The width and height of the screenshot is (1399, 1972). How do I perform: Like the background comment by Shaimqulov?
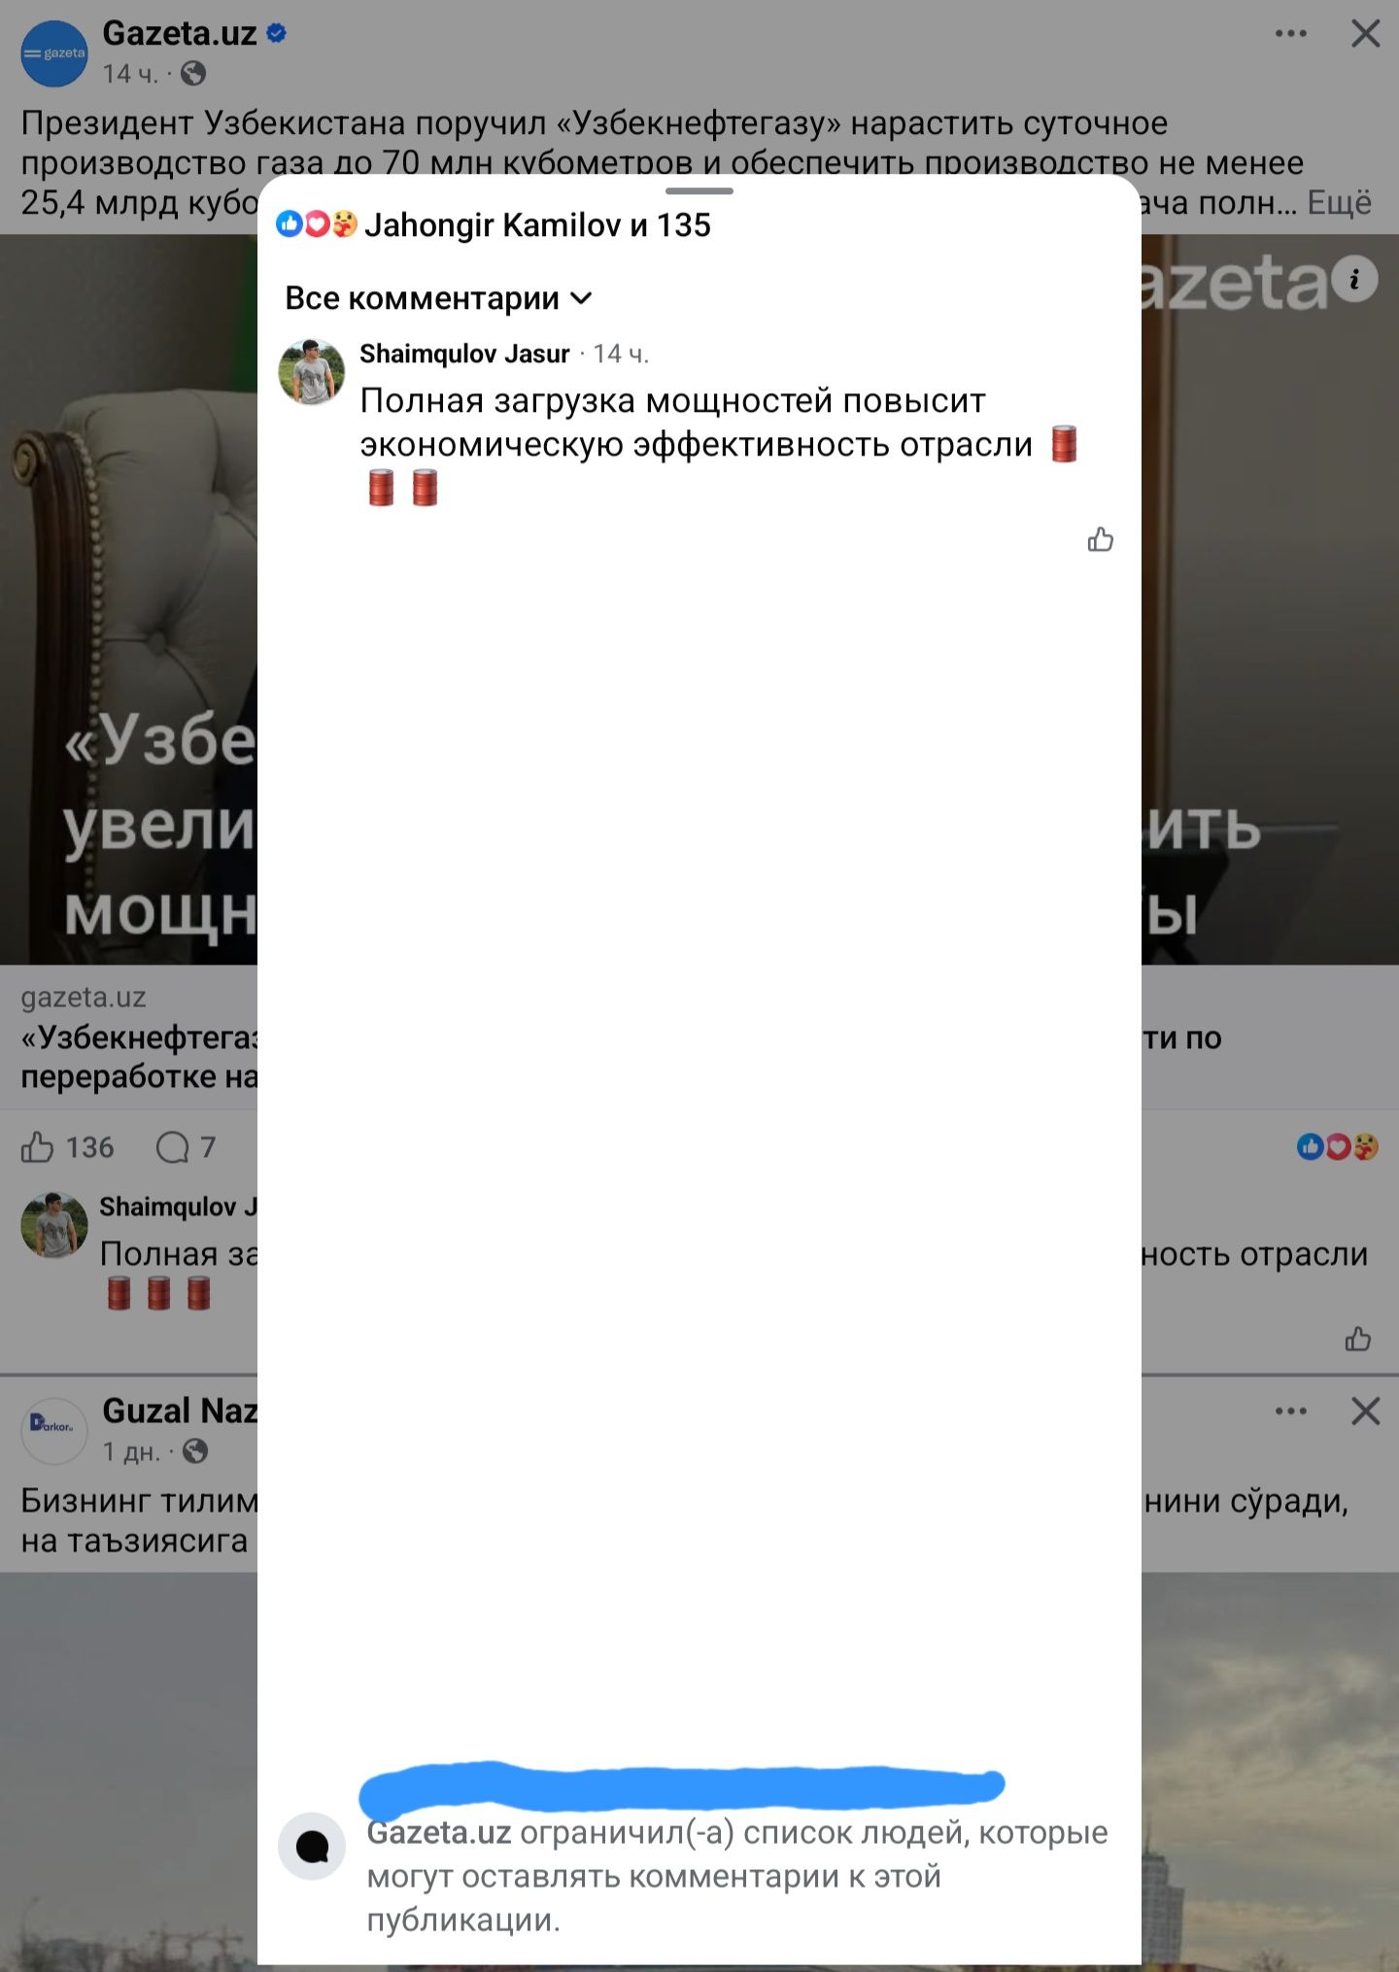point(1357,1340)
